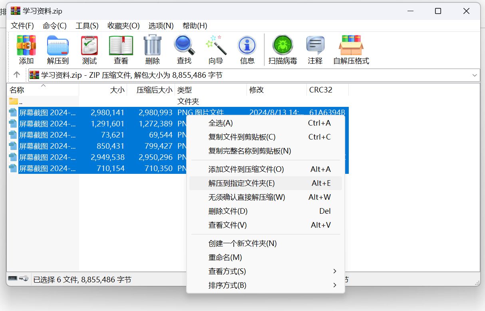Image resolution: width=485 pixels, height=311 pixels.
Task: Choose 全选(A) from the context menu
Action: pos(266,123)
